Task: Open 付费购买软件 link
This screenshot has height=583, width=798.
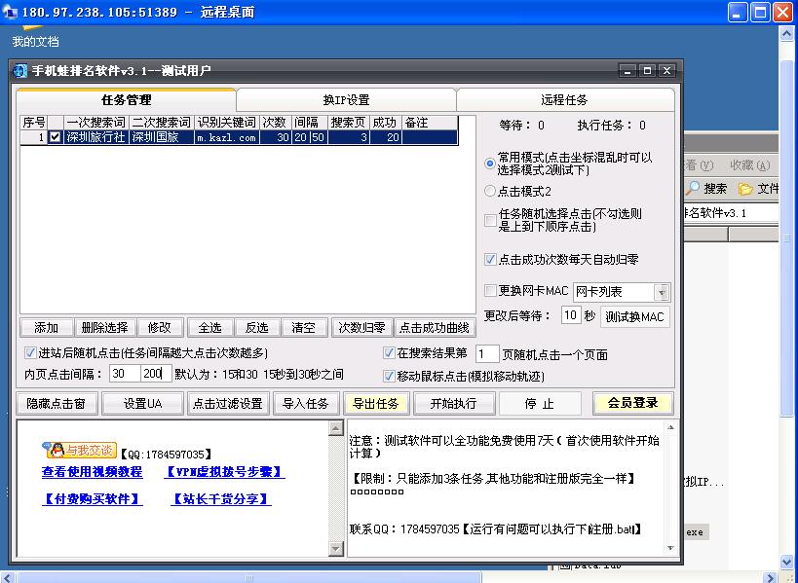Action: click(x=92, y=499)
